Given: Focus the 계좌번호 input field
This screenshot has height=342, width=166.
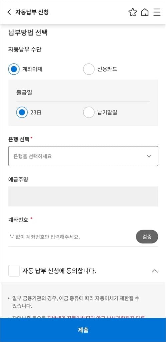Looking at the screenshot, I should (71, 237).
